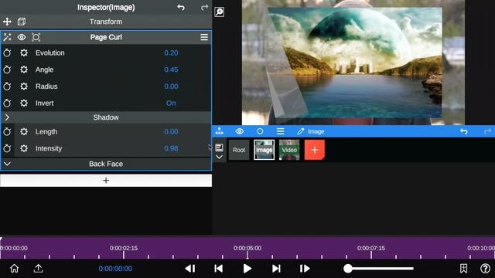
Task: Click the layer list panel icon
Action: click(219, 147)
